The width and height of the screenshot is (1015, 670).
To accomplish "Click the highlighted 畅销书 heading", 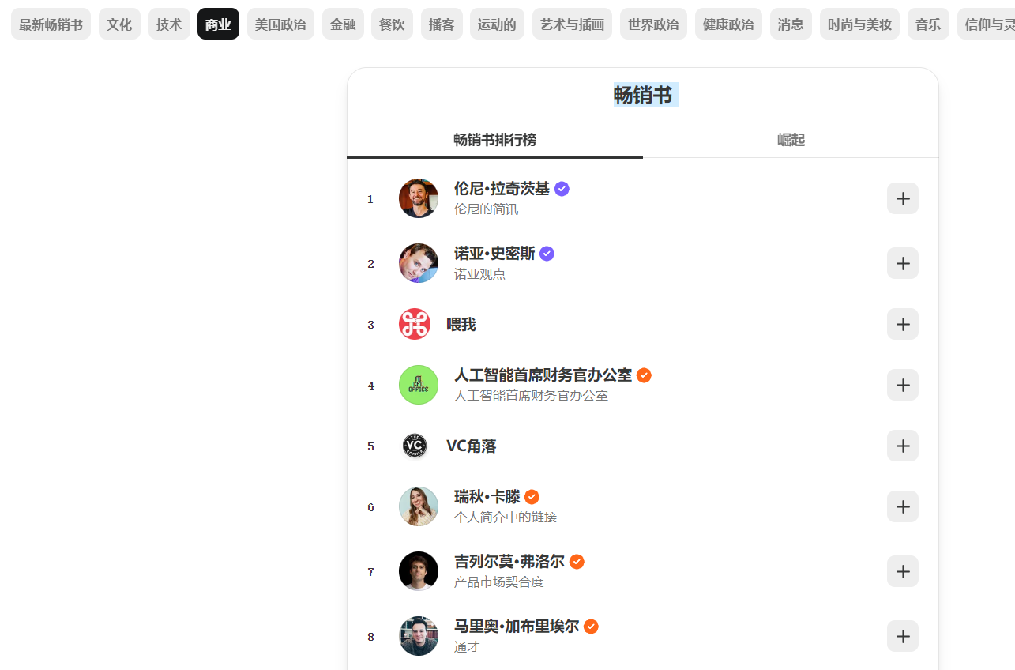I will coord(643,95).
